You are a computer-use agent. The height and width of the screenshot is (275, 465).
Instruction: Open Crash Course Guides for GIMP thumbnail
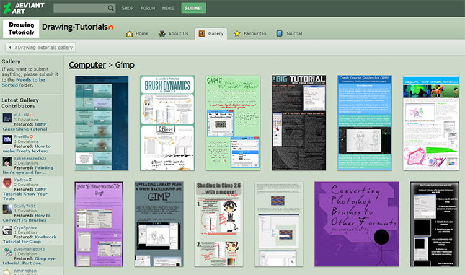point(365,123)
